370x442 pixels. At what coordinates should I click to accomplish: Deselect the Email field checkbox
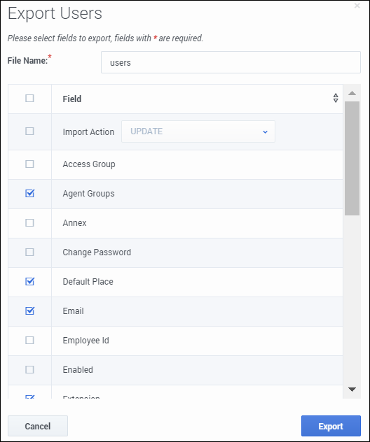(x=29, y=311)
